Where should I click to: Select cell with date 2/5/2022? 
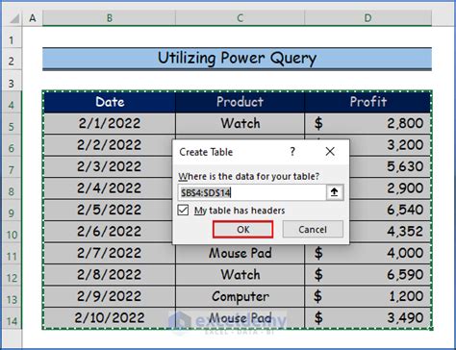[110, 210]
